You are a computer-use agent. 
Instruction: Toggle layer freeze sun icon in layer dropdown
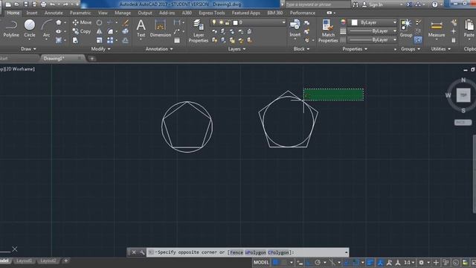[x=221, y=22]
